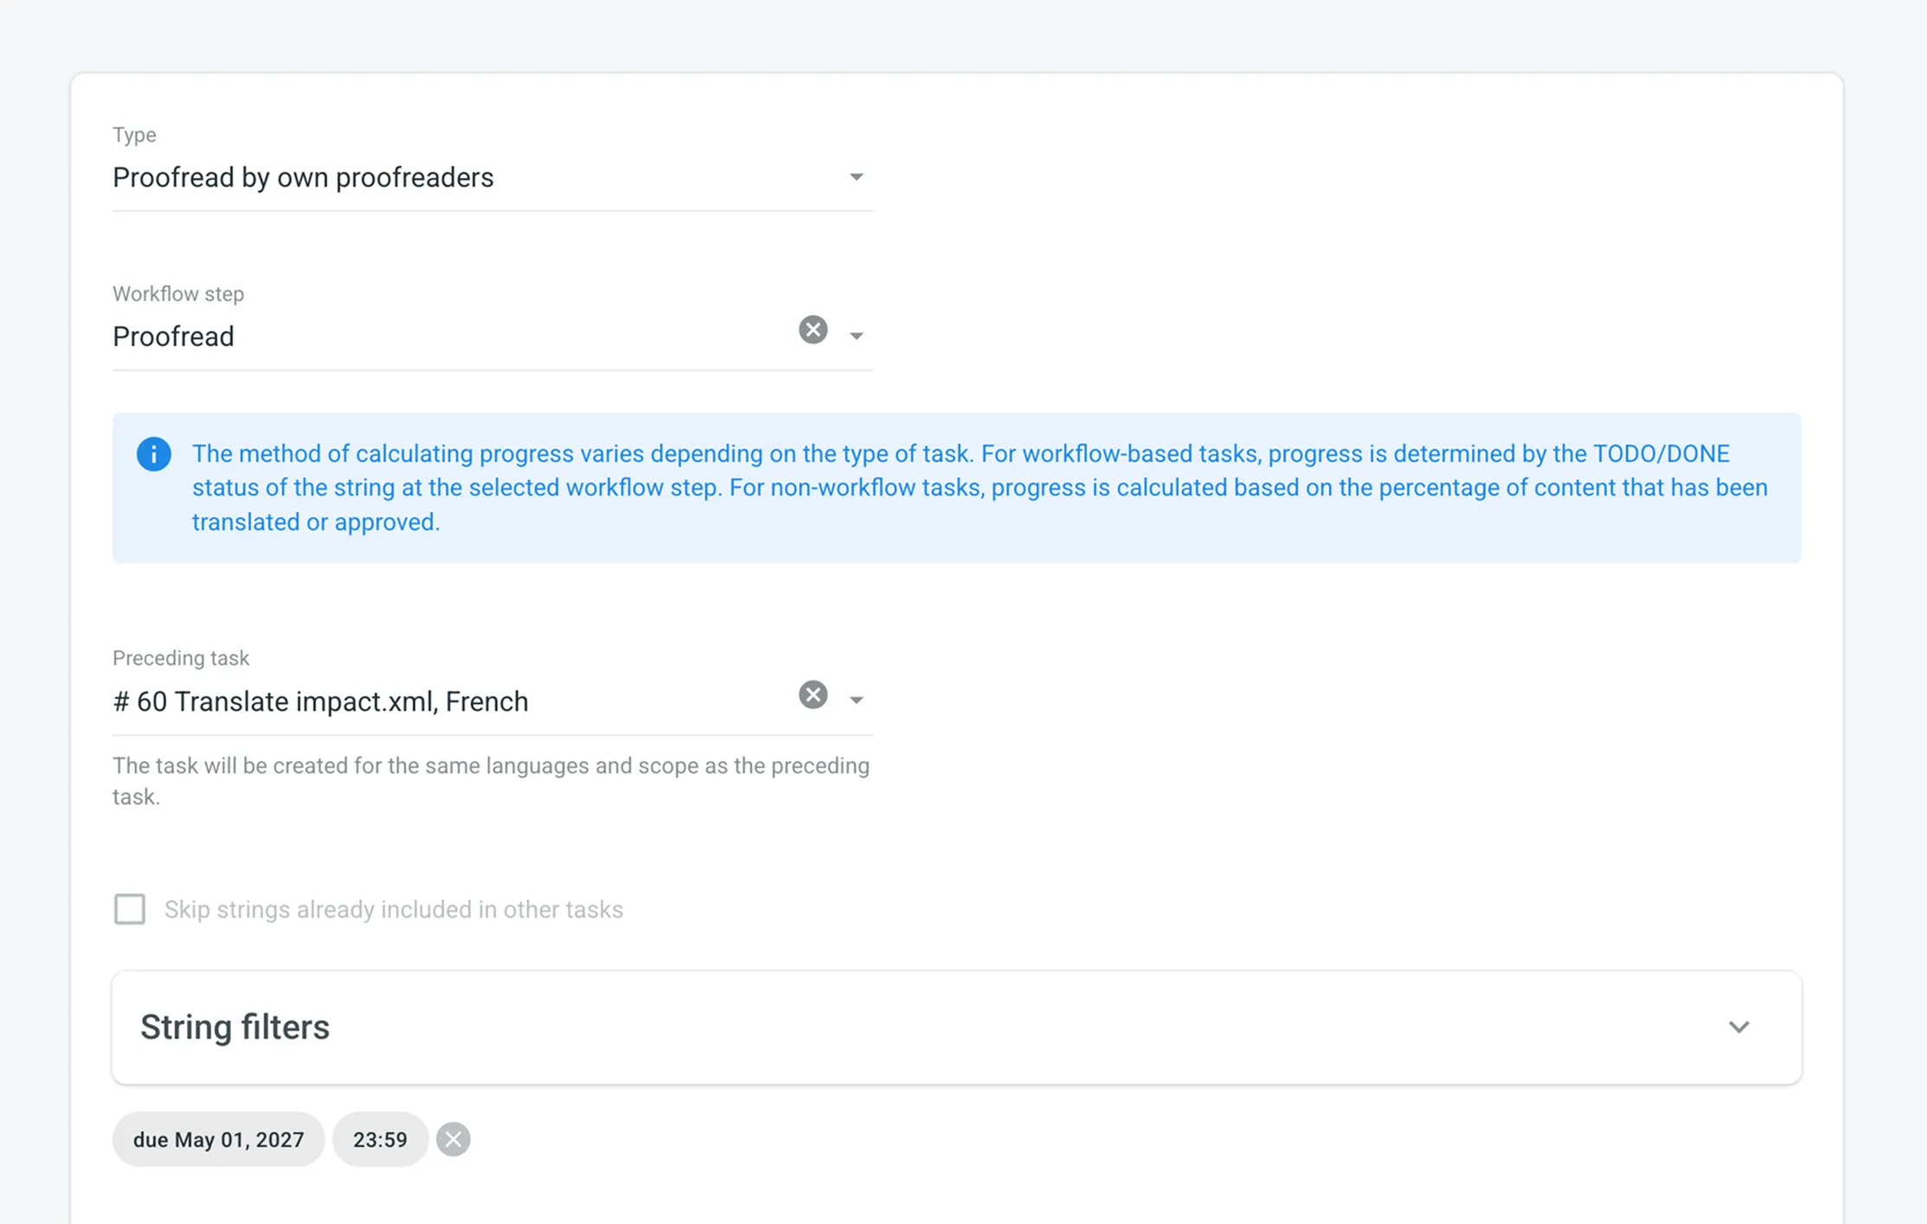Image resolution: width=1927 pixels, height=1224 pixels.
Task: Expand the String filters section
Action: [1739, 1028]
